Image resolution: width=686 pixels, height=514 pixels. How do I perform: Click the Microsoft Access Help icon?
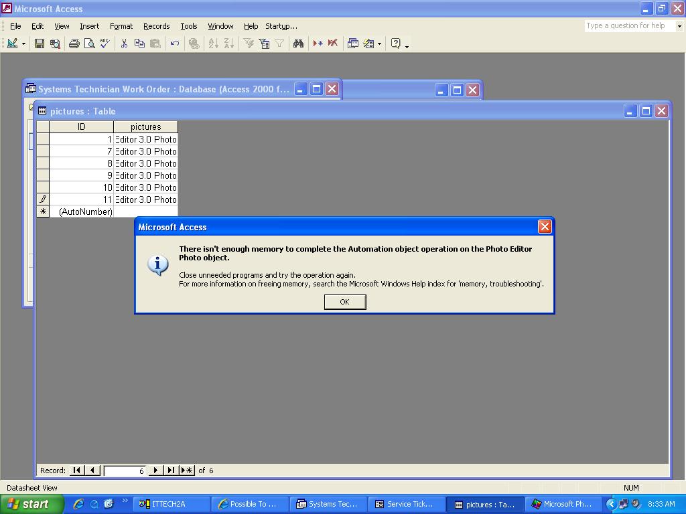(x=395, y=44)
